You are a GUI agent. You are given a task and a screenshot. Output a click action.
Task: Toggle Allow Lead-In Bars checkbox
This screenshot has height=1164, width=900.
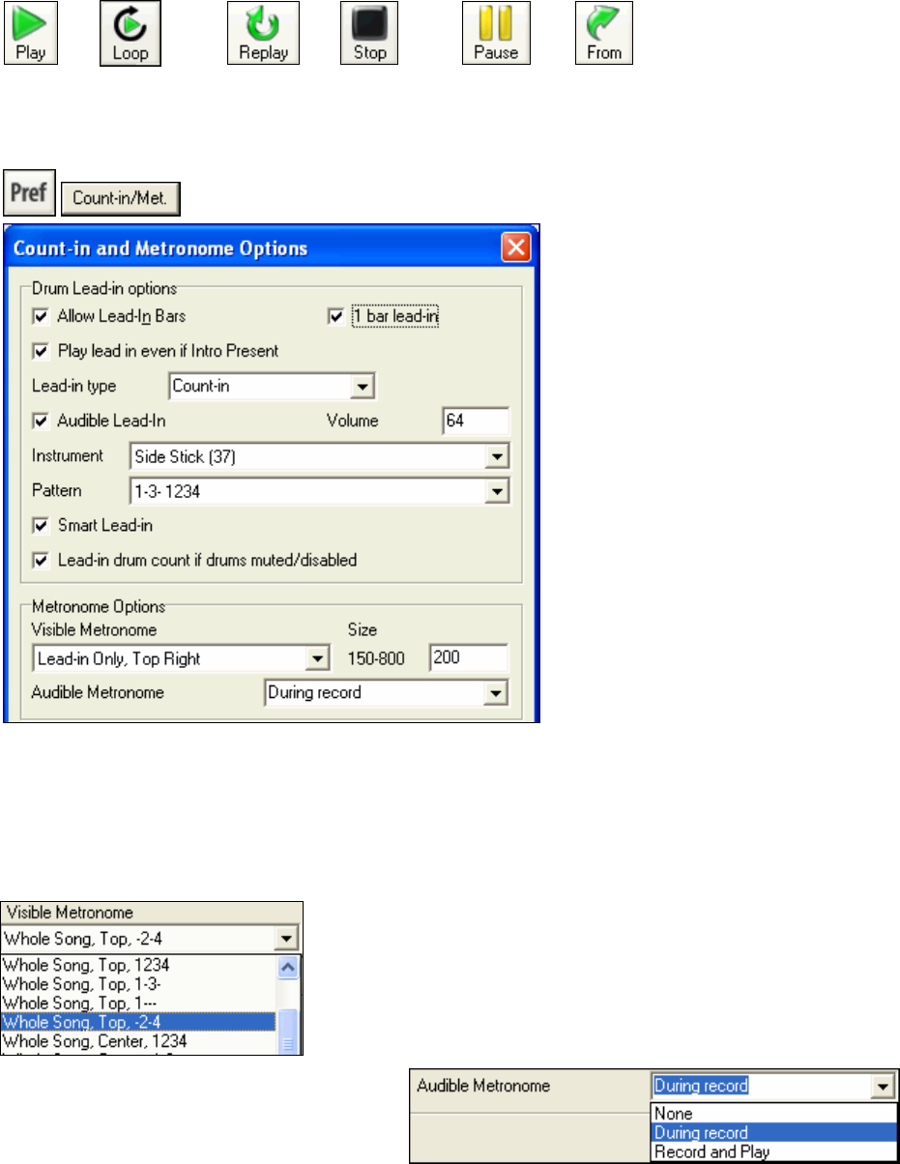pyautogui.click(x=40, y=317)
